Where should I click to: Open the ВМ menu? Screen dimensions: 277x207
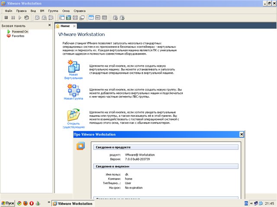(x=42, y=11)
